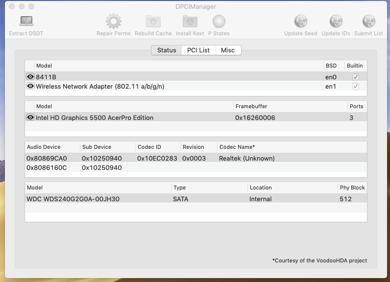Launch the Install Kext tool
This screenshot has height=282, width=390.
tap(190, 22)
